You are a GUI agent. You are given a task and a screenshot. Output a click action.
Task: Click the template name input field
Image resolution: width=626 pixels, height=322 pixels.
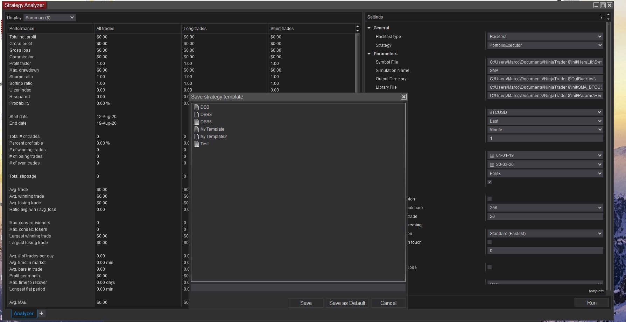click(298, 288)
